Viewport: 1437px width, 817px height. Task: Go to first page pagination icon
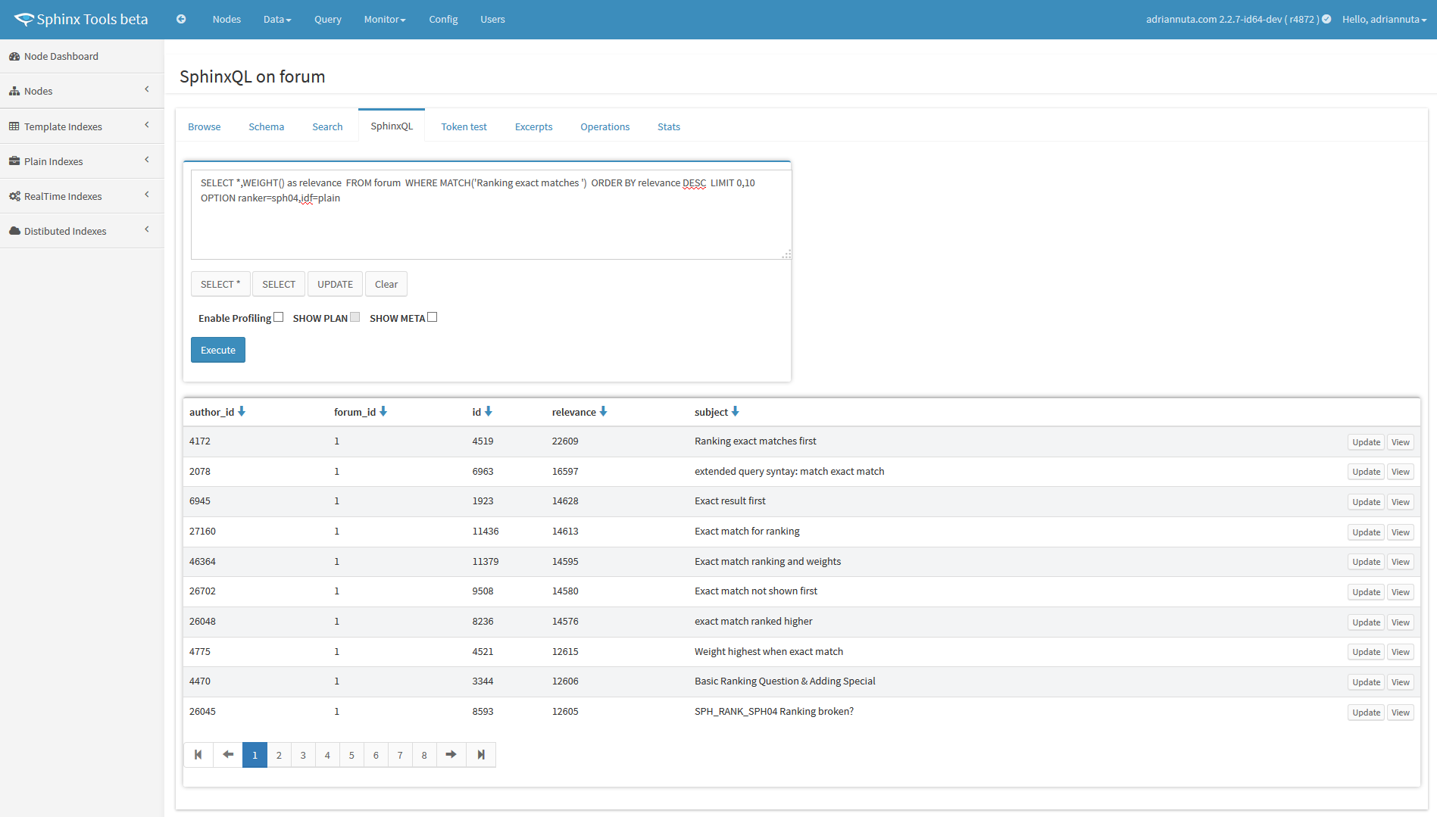[x=198, y=755]
